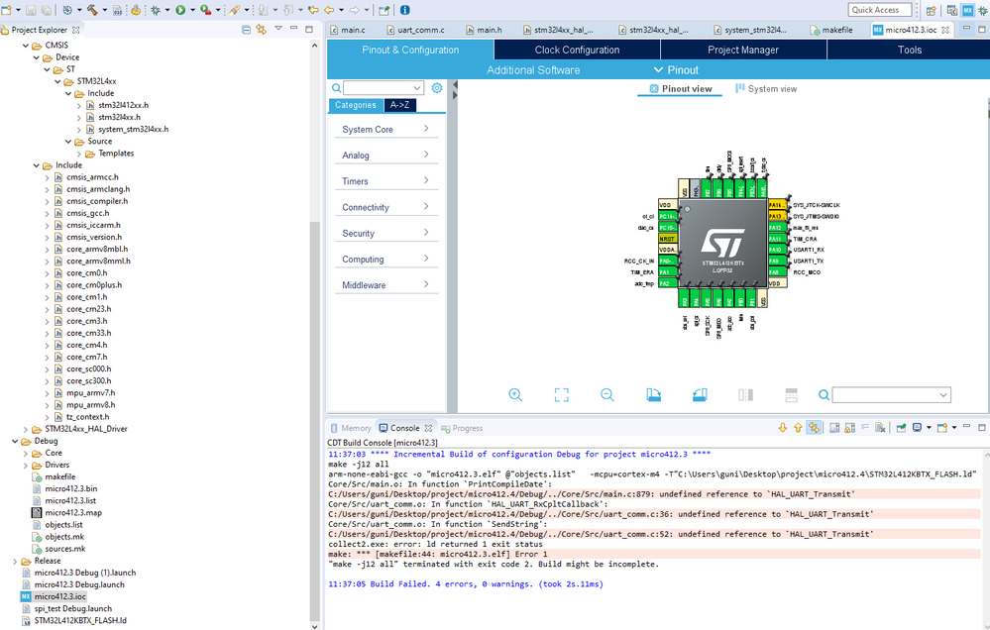Click the hammer Build icon in toolbar
The width and height of the screenshot is (990, 630).
[92, 10]
